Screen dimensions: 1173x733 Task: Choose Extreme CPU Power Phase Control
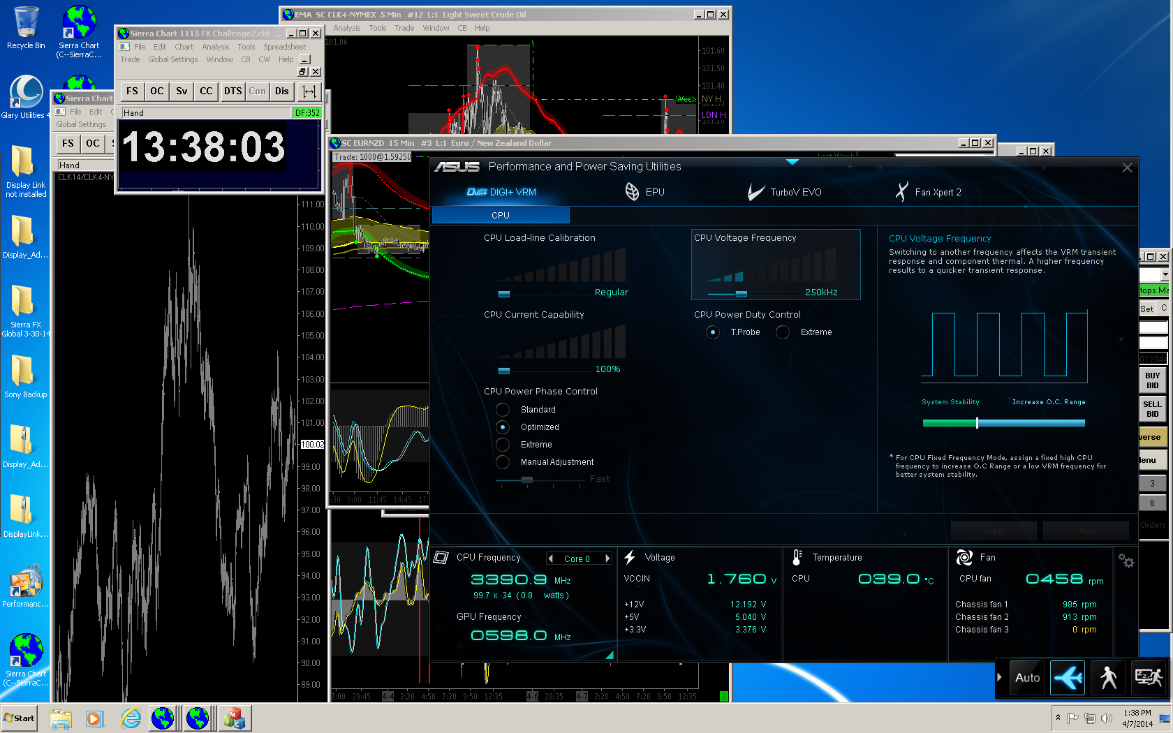(503, 445)
